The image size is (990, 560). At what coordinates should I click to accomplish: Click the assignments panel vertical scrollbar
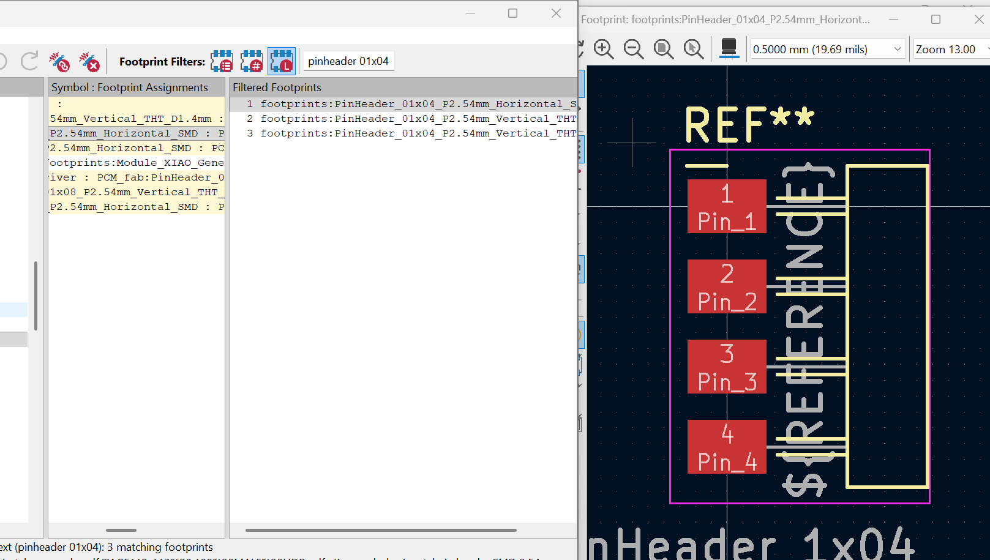(36, 296)
